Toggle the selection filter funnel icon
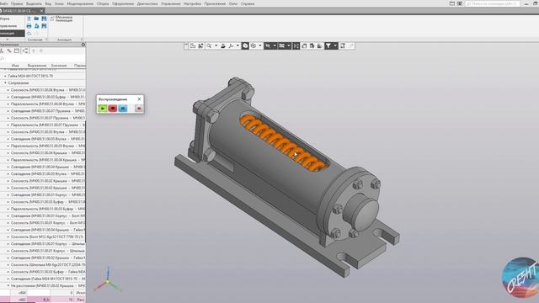Image resolution: width=539 pixels, height=303 pixels. tap(328, 45)
